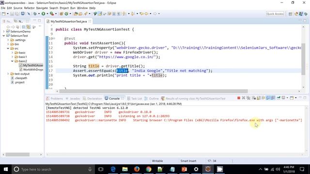
Task: Select WorkWithDrop file in Package Explorer
Action: tap(31, 70)
